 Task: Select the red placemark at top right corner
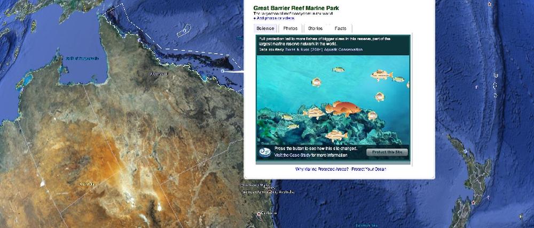tap(489, 4)
